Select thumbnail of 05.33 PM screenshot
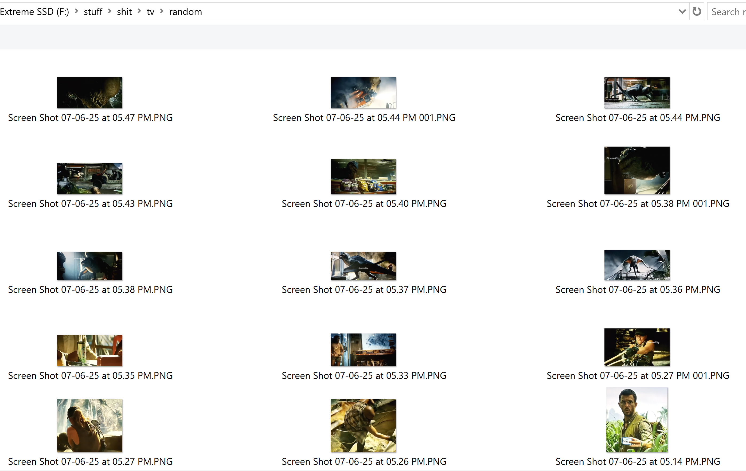The height and width of the screenshot is (471, 746). [x=363, y=350]
